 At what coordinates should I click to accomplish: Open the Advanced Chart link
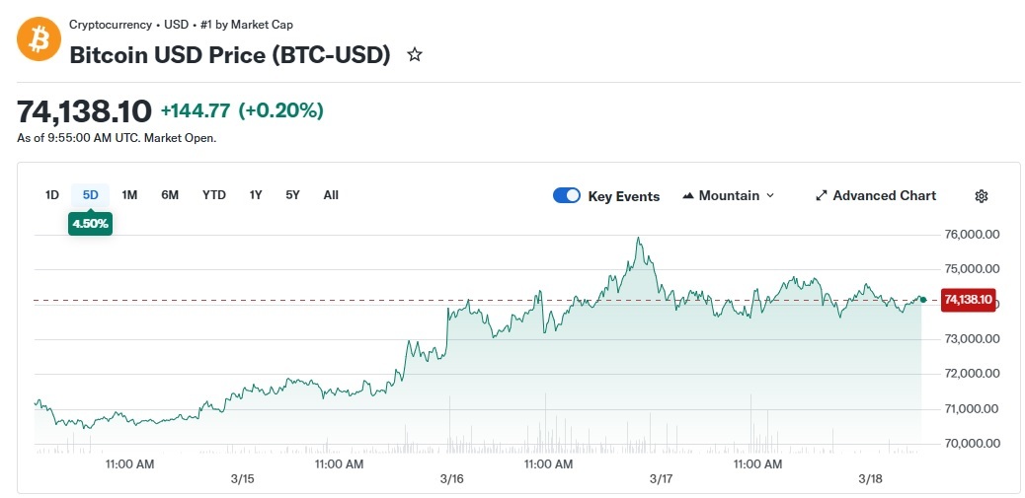[884, 196]
